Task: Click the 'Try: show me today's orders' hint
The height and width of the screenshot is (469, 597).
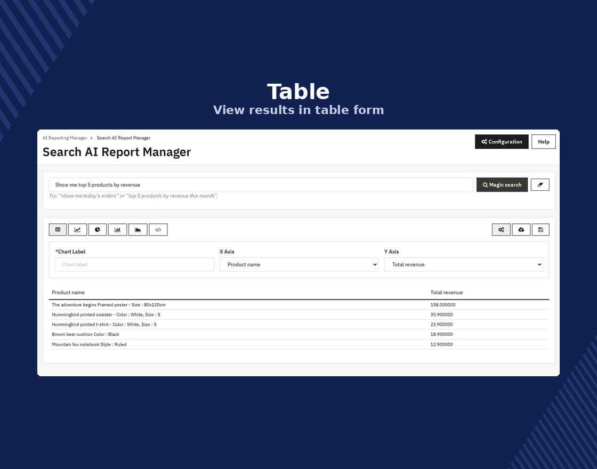Action: coord(133,196)
